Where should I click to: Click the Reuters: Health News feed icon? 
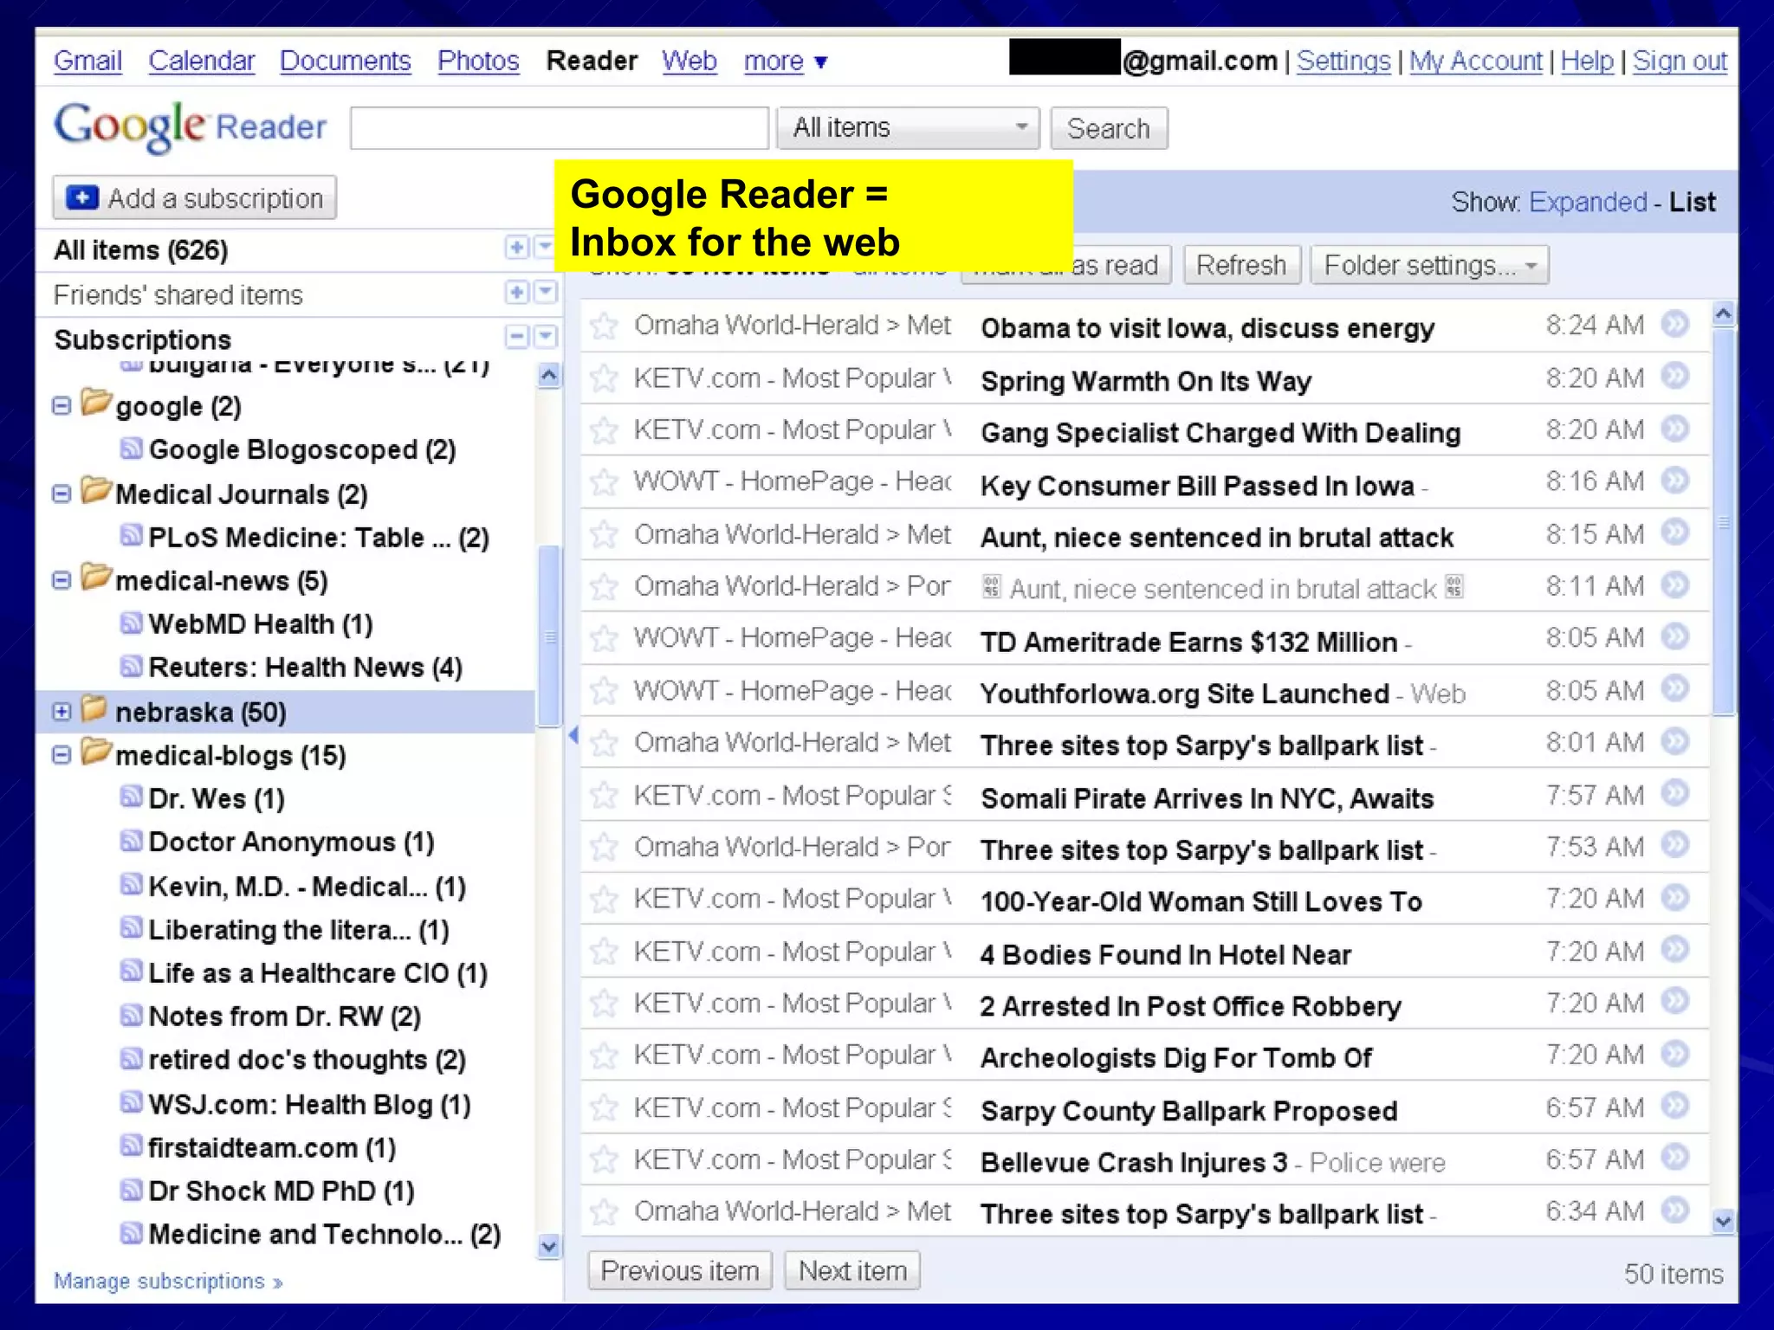click(131, 666)
